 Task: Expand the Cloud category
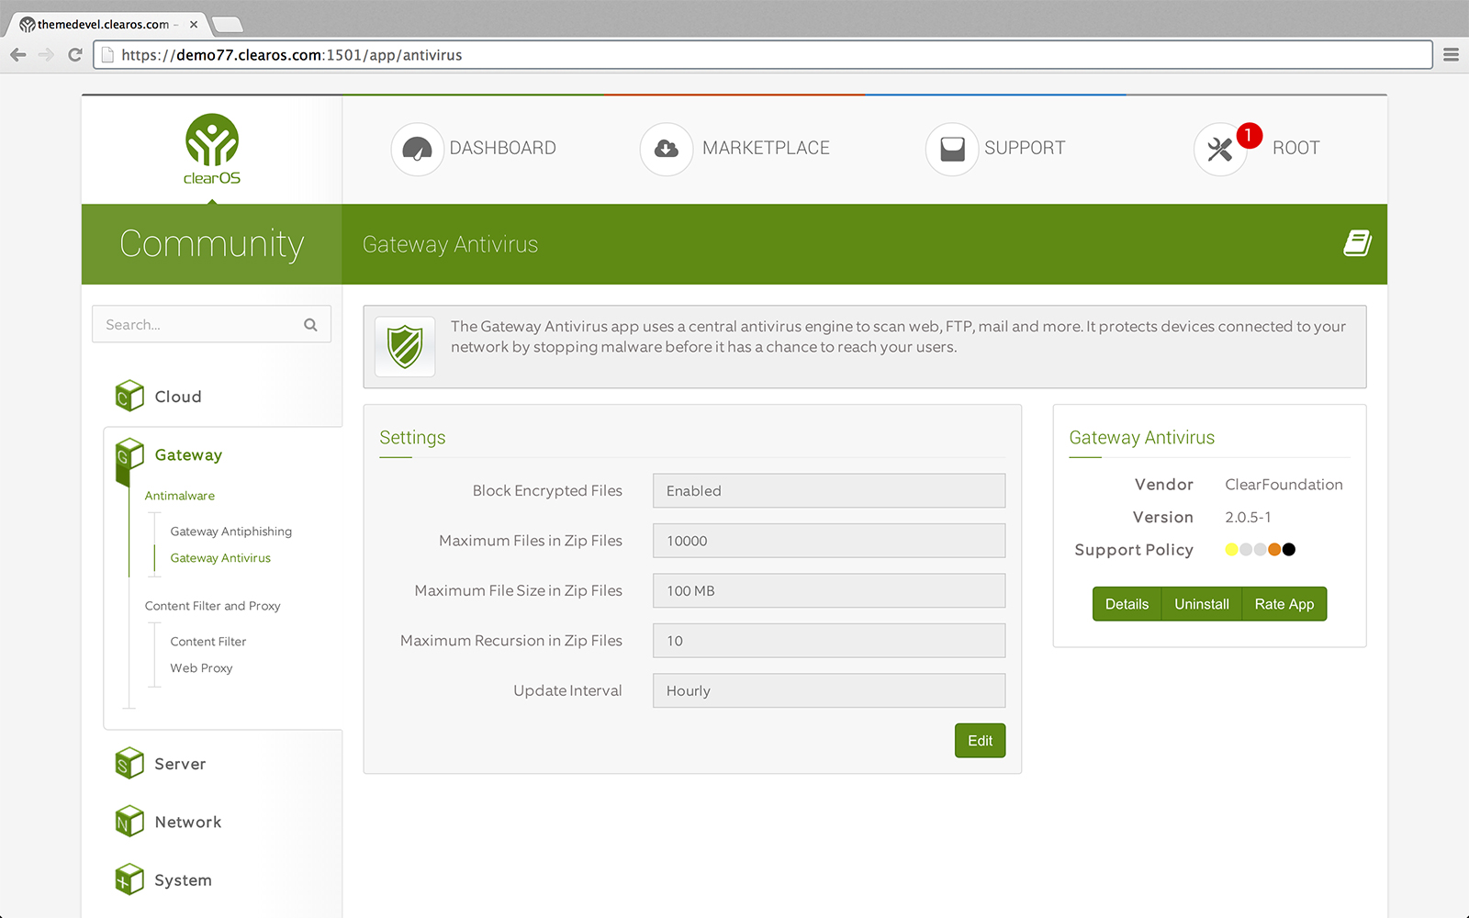coord(178,397)
